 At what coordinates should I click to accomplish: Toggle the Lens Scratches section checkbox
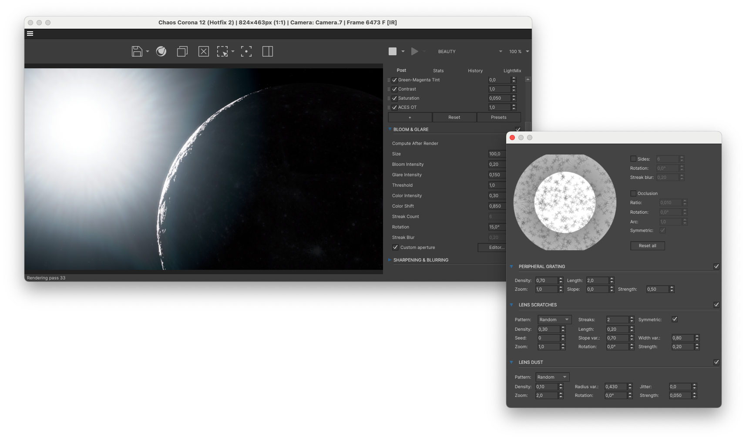tap(716, 305)
